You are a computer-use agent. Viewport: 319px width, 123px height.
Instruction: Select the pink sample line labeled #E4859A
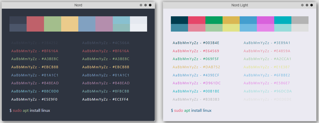pos(267,51)
